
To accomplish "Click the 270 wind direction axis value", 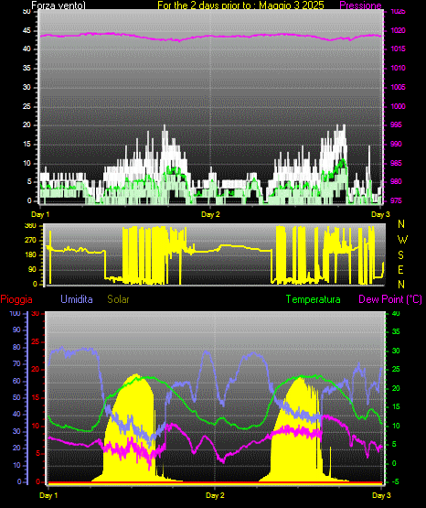I will (x=31, y=241).
